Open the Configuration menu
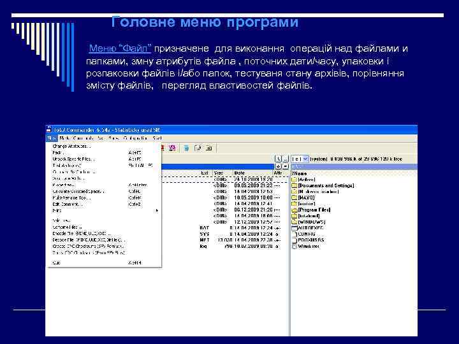459x344 pixels. (135, 138)
